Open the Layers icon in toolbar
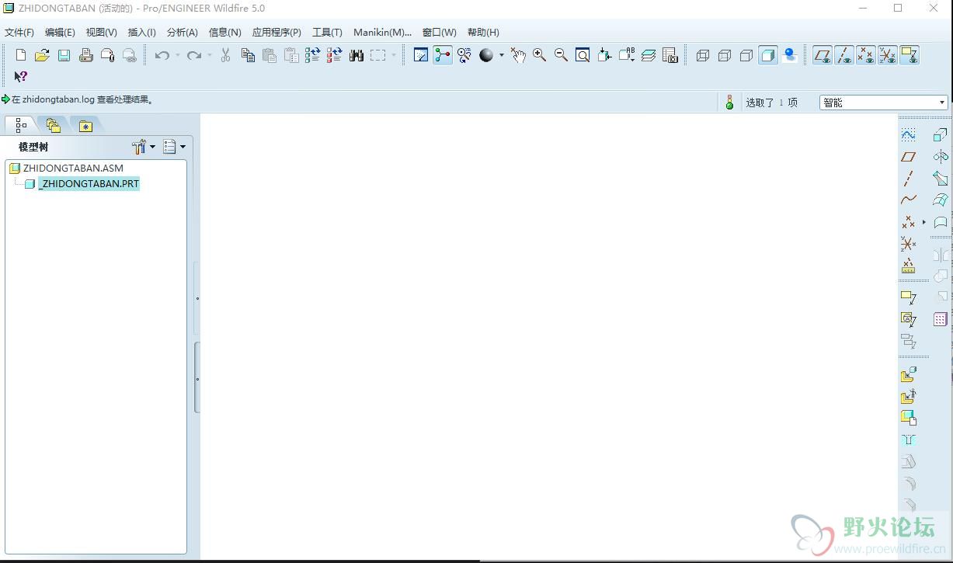Screen dimensions: 953x563 [x=649, y=55]
